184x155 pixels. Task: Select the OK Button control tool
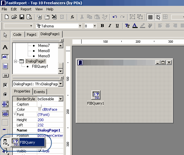(6, 76)
